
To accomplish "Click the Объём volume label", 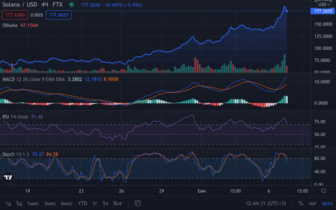I will tap(10, 25).
